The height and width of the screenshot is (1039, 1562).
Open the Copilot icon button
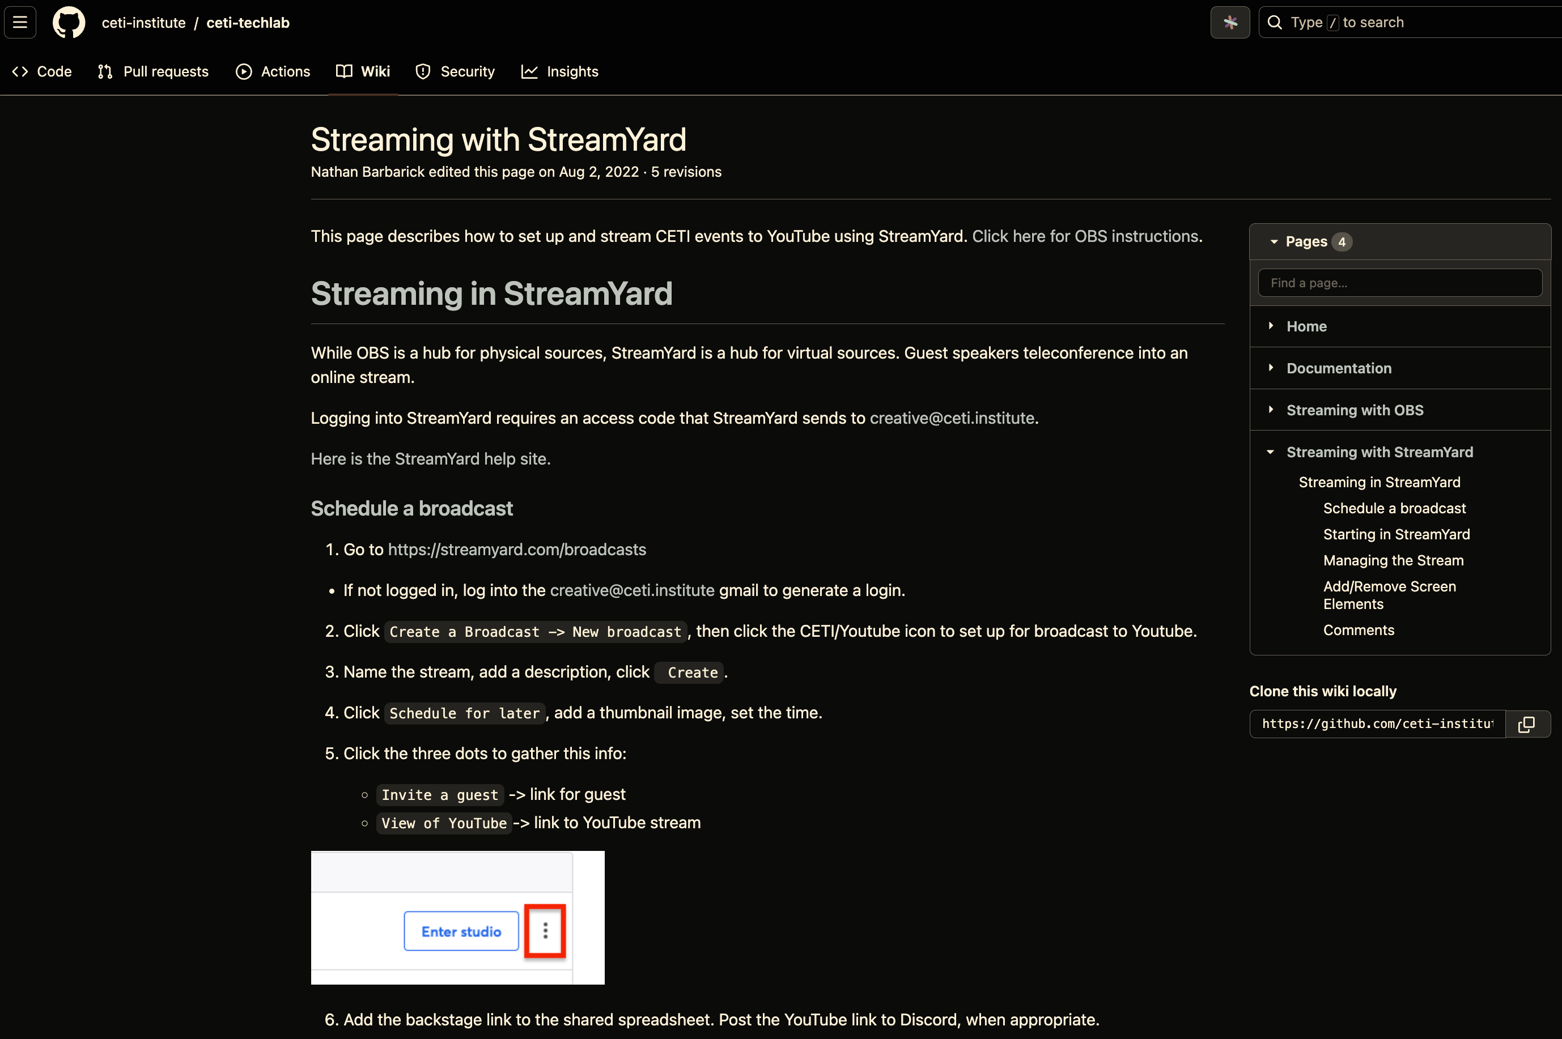click(1230, 22)
